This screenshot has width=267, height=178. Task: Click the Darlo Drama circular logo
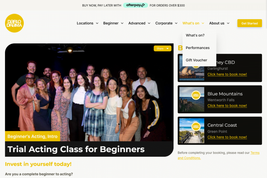coord(14,23)
